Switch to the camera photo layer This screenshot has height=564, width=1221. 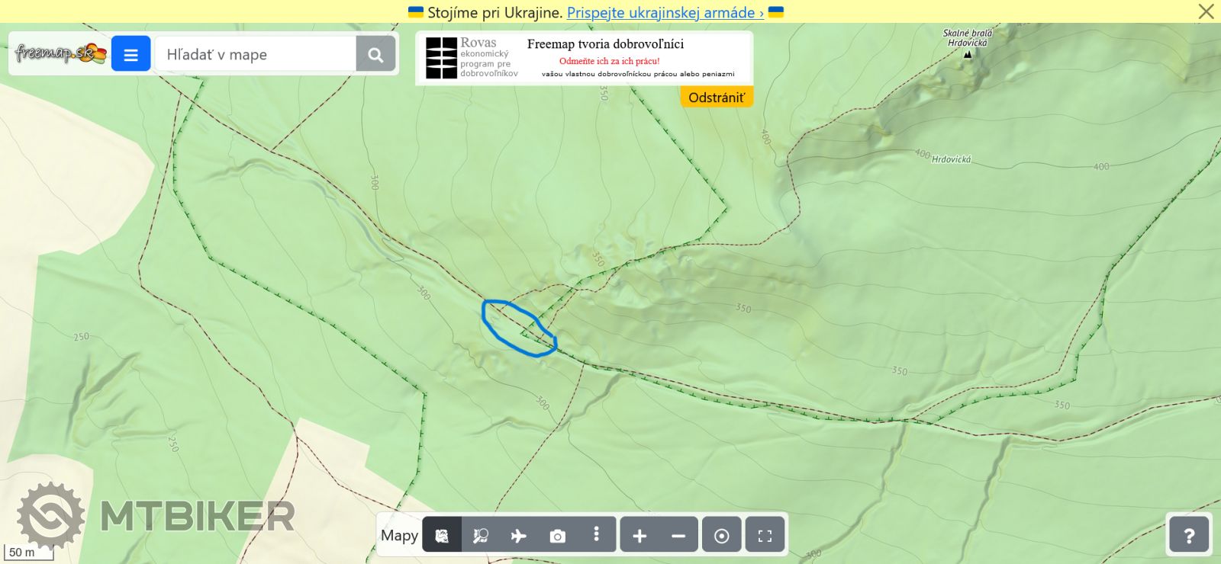coord(558,536)
